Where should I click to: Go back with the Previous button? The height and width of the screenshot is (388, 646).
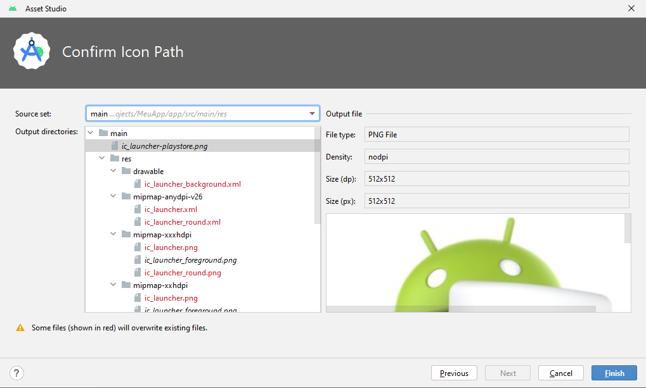(454, 373)
